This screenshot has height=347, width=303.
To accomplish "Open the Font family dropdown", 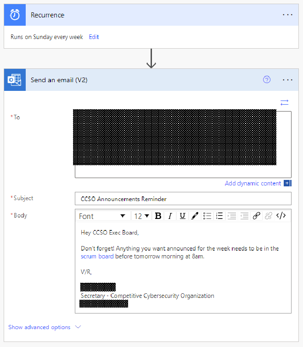I will coord(102,216).
